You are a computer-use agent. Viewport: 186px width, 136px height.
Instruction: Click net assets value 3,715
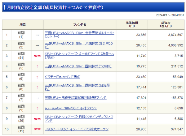click(x=179, y=56)
